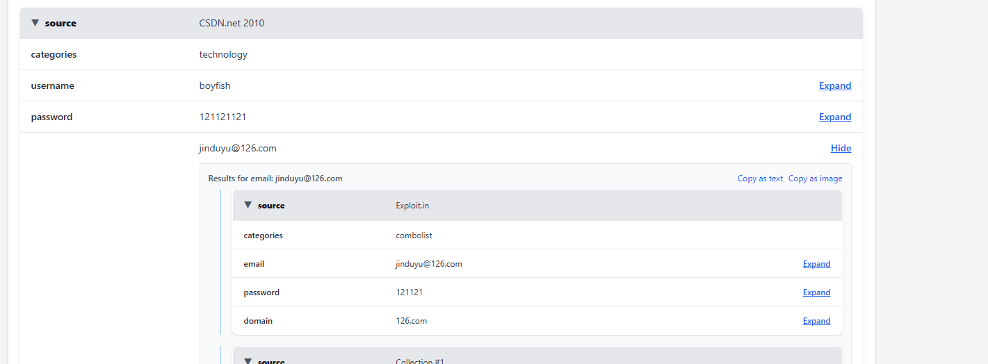Select the 126.com domain value
Image resolution: width=988 pixels, height=364 pixels.
click(x=411, y=321)
